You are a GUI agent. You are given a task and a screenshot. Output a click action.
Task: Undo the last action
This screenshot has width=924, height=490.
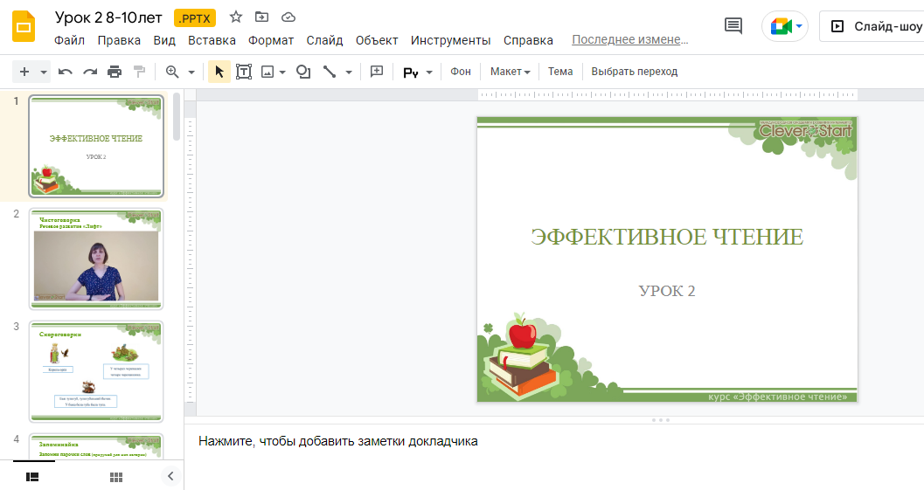(66, 72)
